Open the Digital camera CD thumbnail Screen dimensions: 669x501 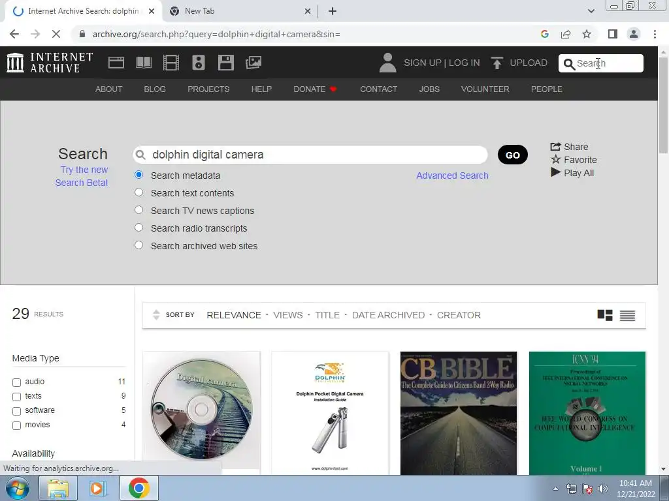click(x=201, y=412)
